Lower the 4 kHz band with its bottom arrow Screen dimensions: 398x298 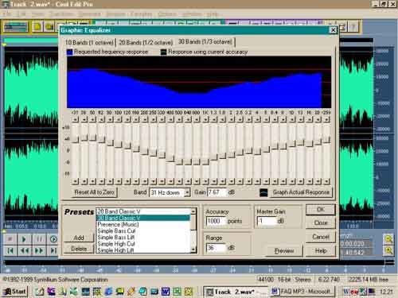click(x=257, y=181)
